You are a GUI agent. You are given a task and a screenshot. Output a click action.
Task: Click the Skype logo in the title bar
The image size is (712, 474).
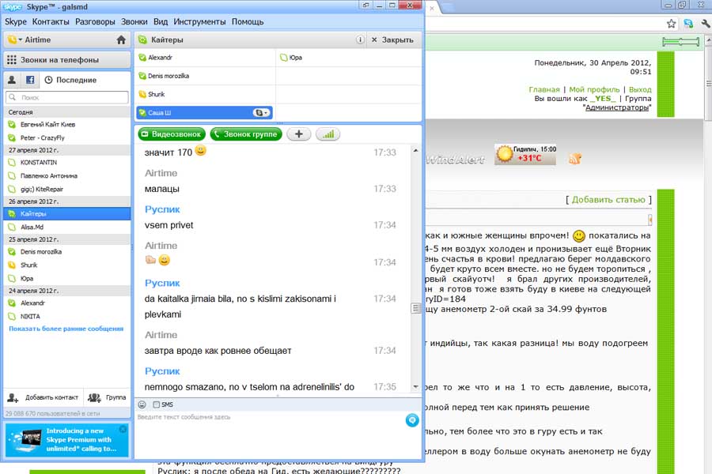(13, 7)
